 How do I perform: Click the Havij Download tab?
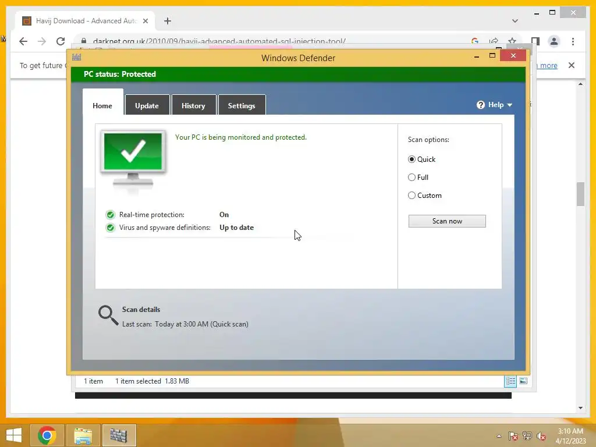pos(86,21)
